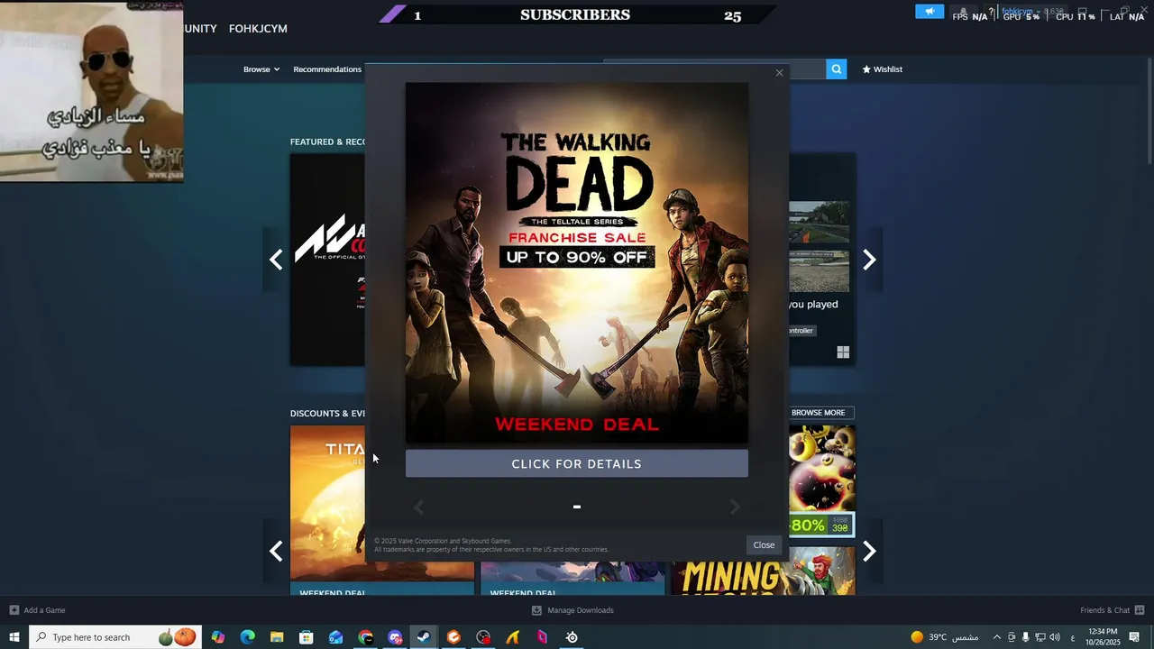Expand the Browse dropdown menu

tap(261, 69)
